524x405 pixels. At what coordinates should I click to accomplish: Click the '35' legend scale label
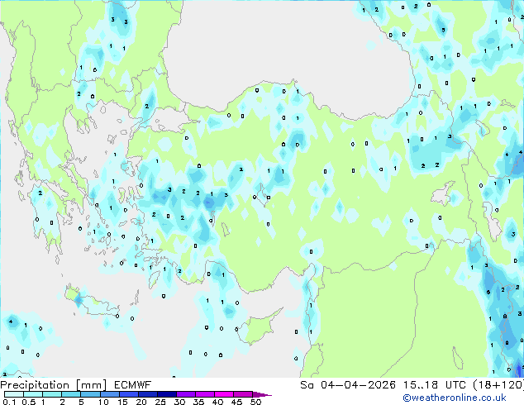click(198, 402)
